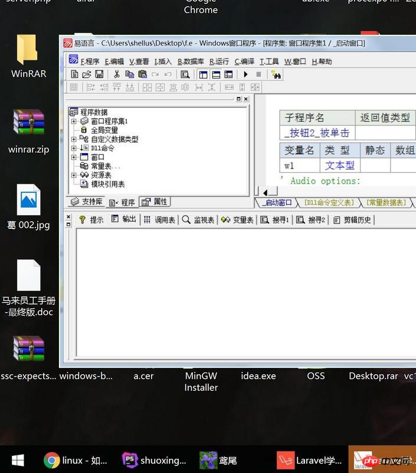Click the Chrome icon in the taskbar
The height and width of the screenshot is (473, 416).
point(52,460)
